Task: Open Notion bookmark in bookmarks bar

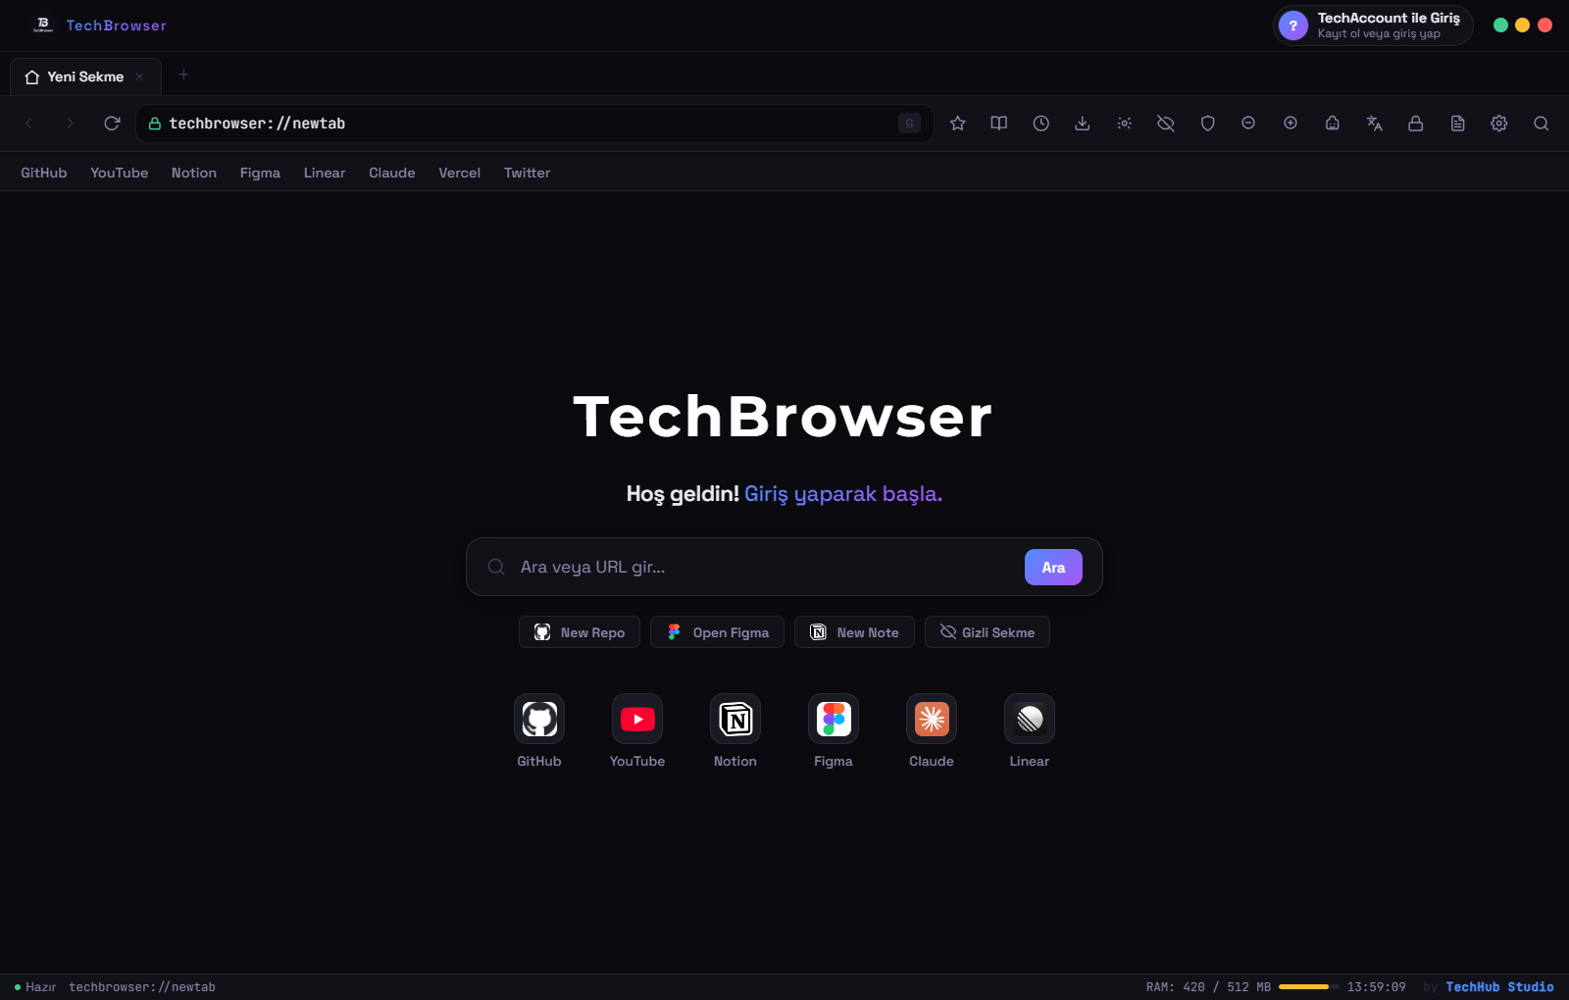Action: click(194, 173)
